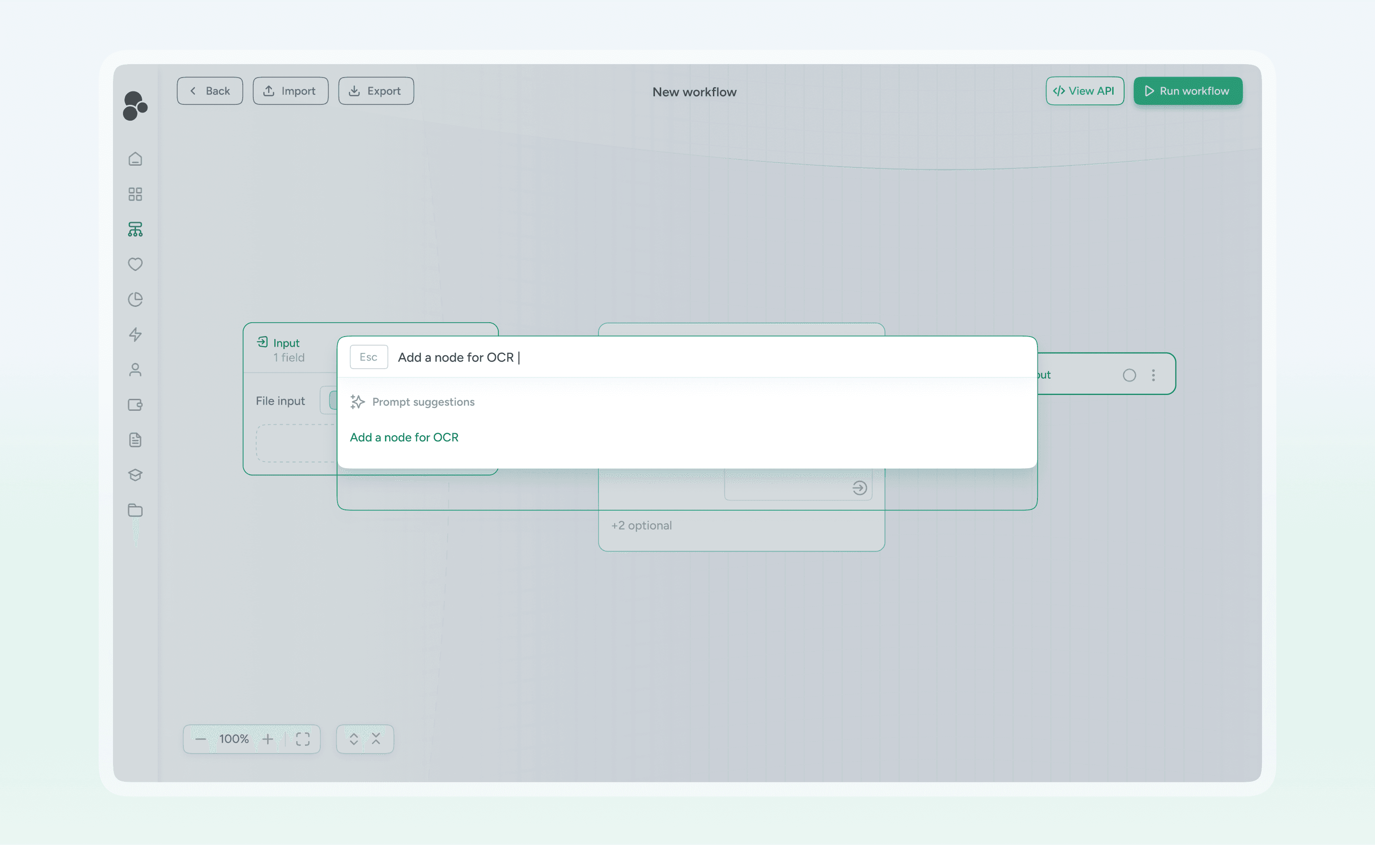The height and width of the screenshot is (845, 1375).
Task: Click the lightning bolt sidebar icon
Action: pos(135,334)
